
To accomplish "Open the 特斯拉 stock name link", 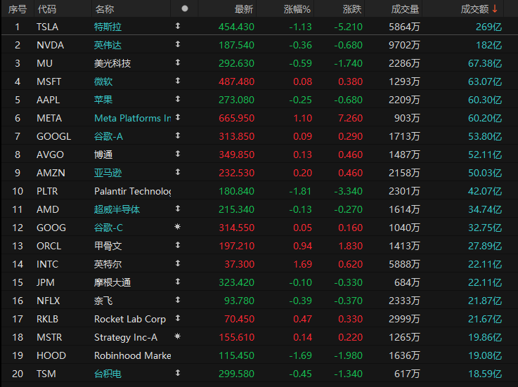I will [108, 27].
